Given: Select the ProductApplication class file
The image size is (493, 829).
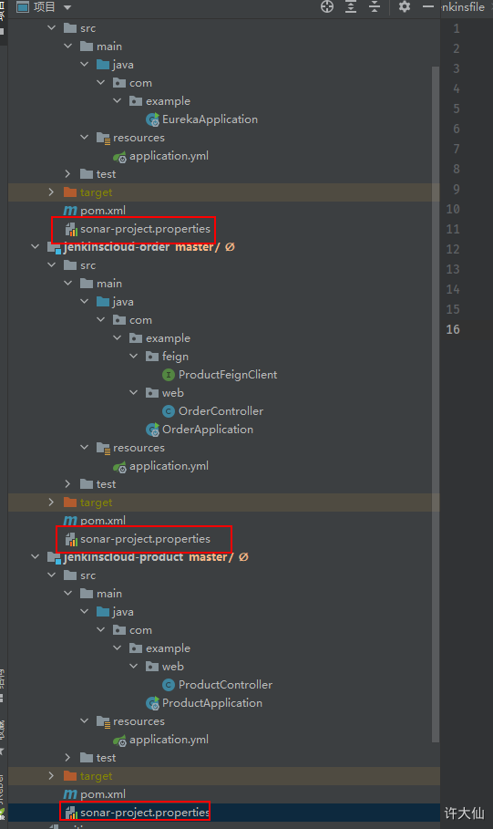Looking at the screenshot, I should point(212,703).
